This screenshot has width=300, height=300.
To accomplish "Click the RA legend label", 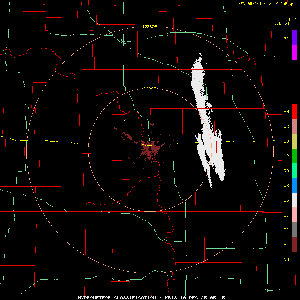I will point(286,171).
